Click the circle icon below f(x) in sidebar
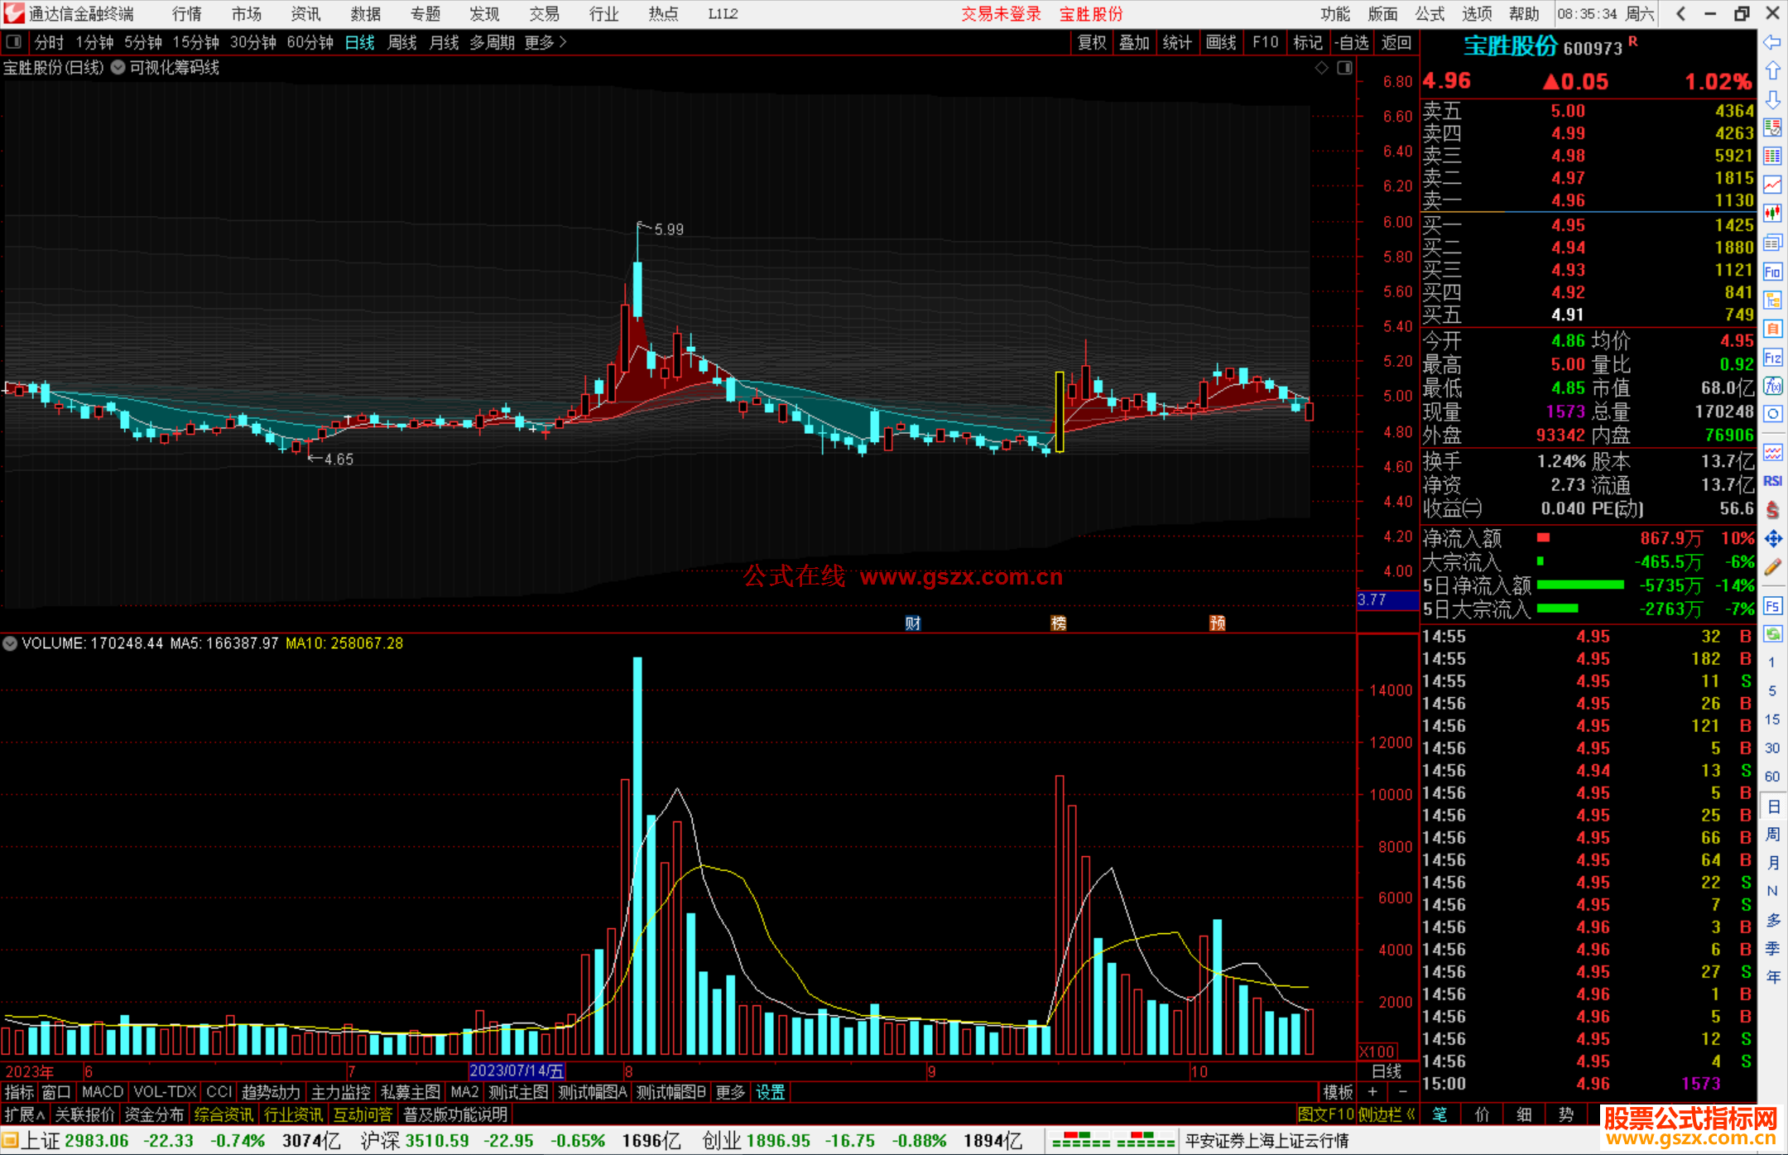The width and height of the screenshot is (1788, 1155). 1772,414
